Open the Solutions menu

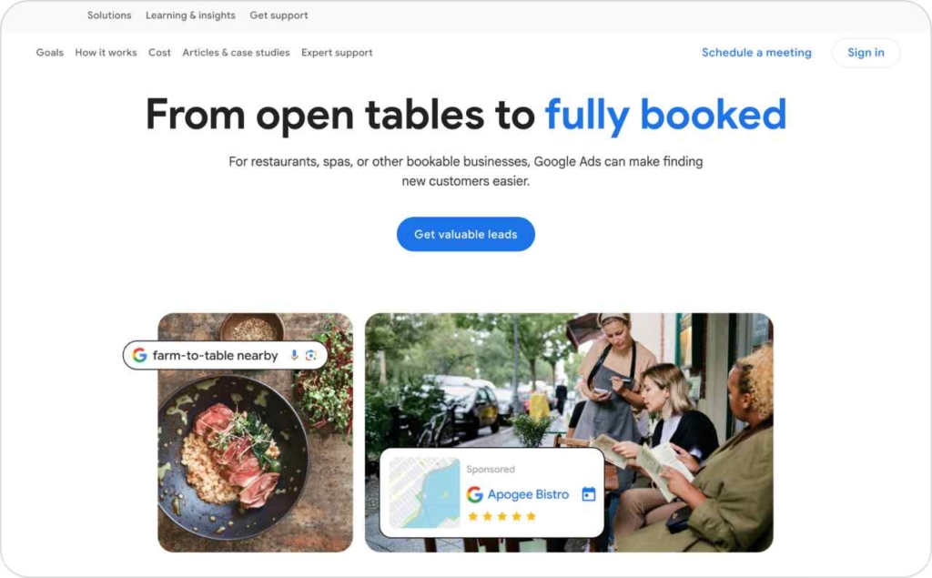109,15
